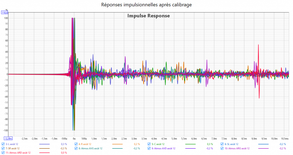Uncheck the '3: L août 12' trace checkbox
293x155 pixels.
3,144
